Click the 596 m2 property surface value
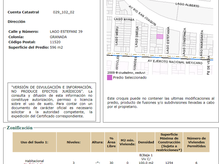 coord(56,47)
